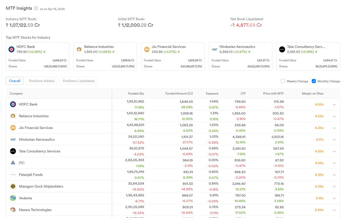Click Nazara Technologies logo in table row
Image resolution: width=341 pixels, height=218 pixels.
click(13, 210)
